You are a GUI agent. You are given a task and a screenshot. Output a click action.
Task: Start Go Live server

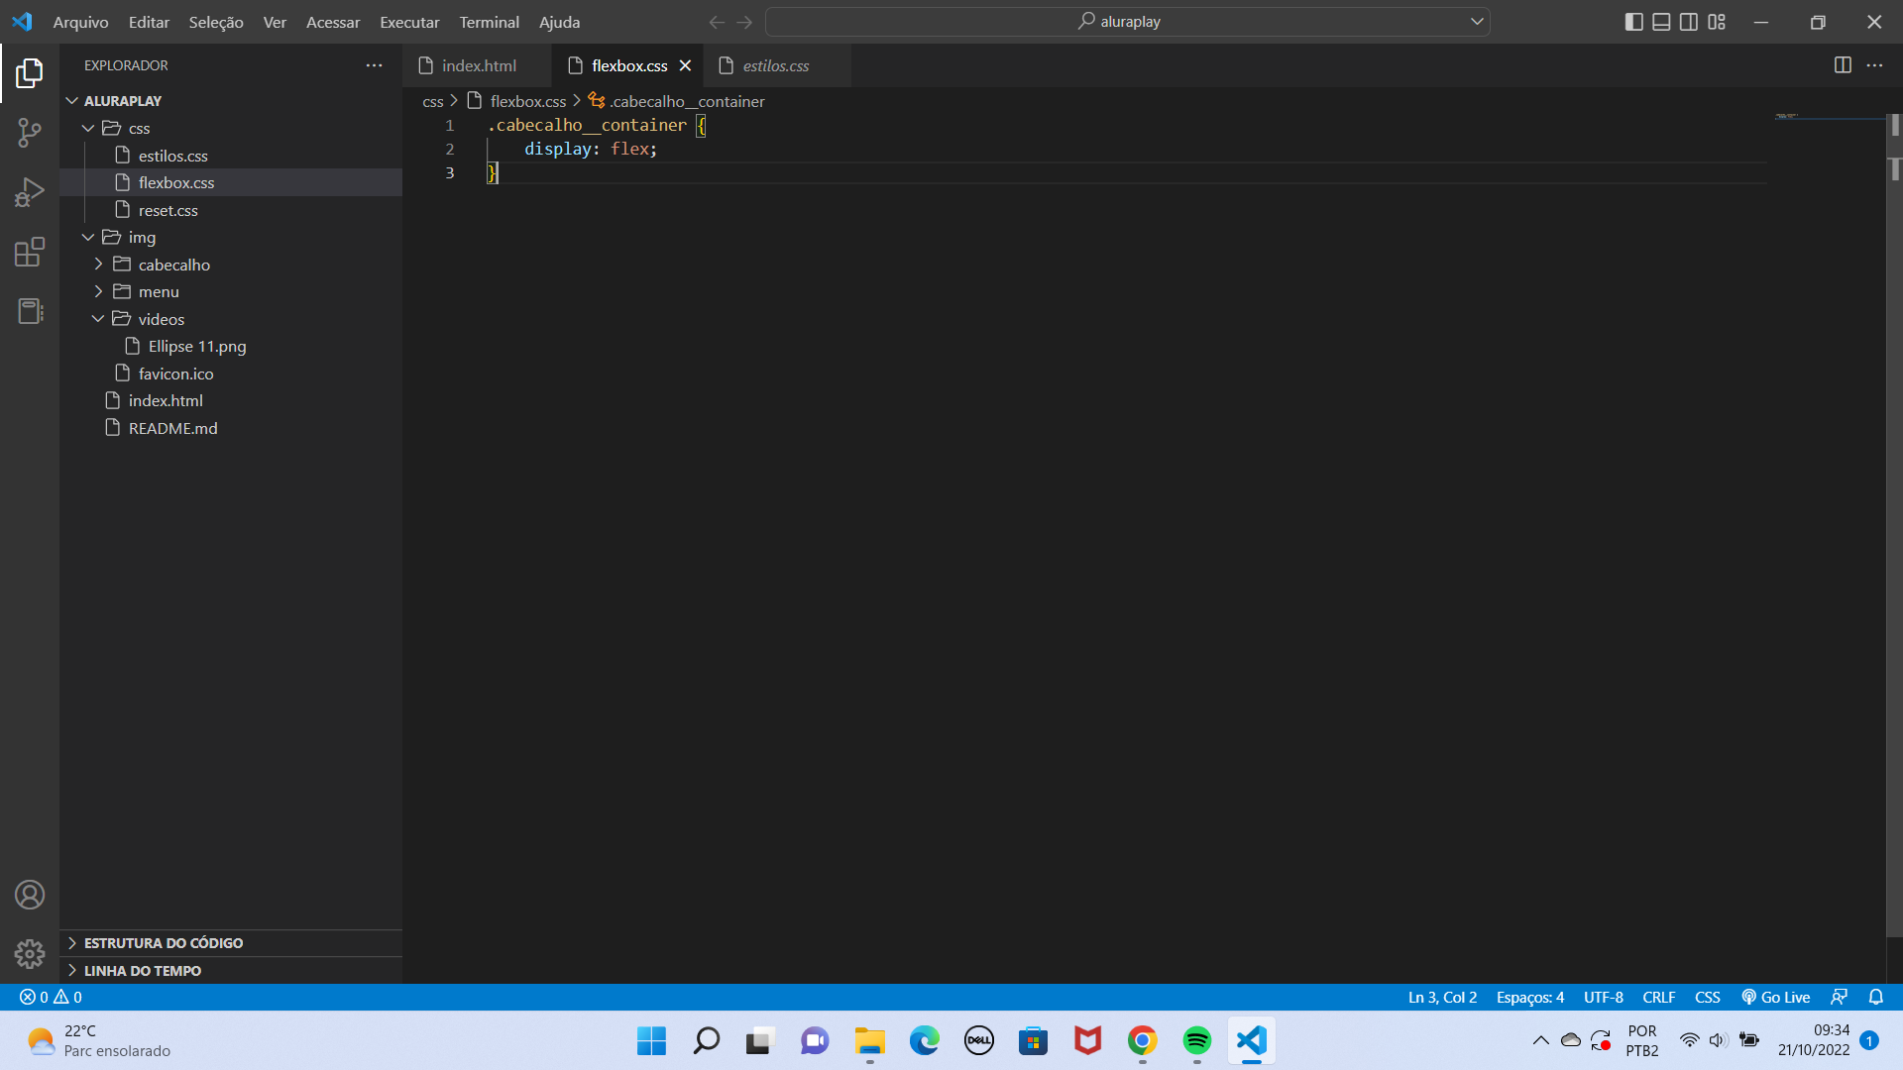coord(1776,997)
